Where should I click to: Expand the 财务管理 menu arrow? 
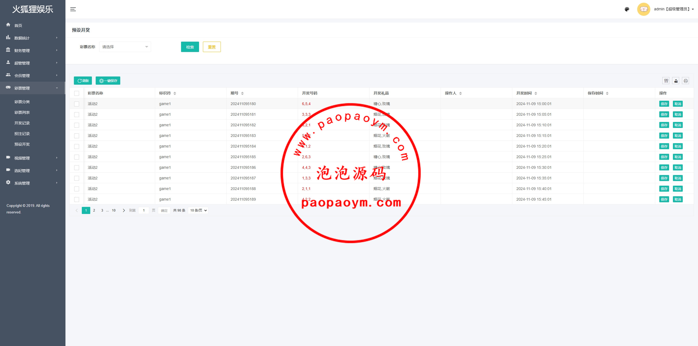[x=57, y=50]
